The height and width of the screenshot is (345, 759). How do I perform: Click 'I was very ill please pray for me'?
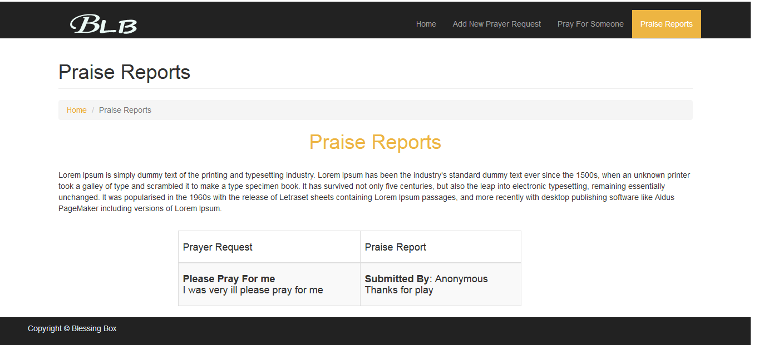[x=253, y=290]
